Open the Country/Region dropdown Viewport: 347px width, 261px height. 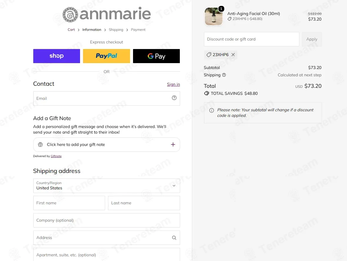pos(107,186)
